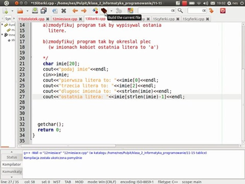This screenshot has height=184, width=245.
Task: Open the color chooser toolbar icon
Action: [130, 11]
